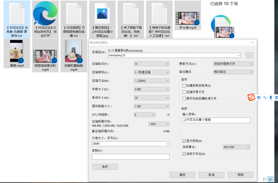The width and height of the screenshot is (278, 183).
Task: Expand the 压缩等级 dropdown
Action: 151,72
